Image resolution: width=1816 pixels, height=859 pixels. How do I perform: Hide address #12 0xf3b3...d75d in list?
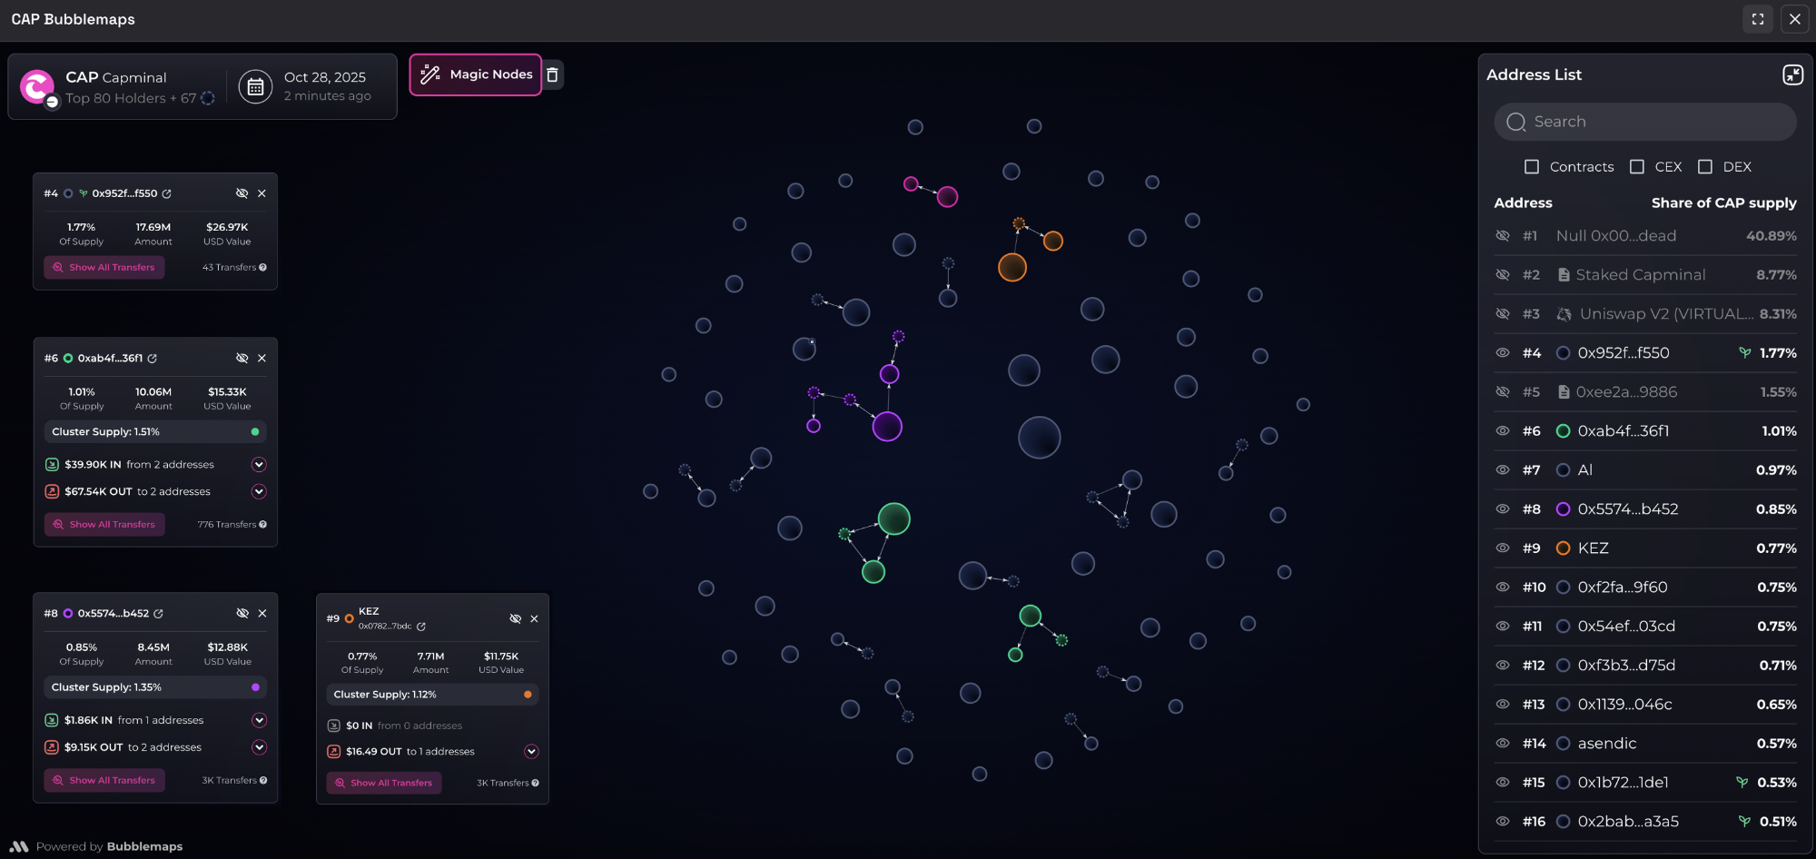click(x=1503, y=666)
